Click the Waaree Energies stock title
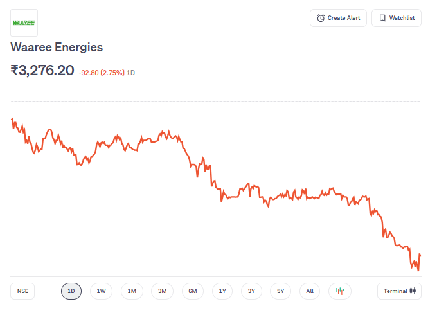Screen dimensions: 437x313 pos(57,48)
